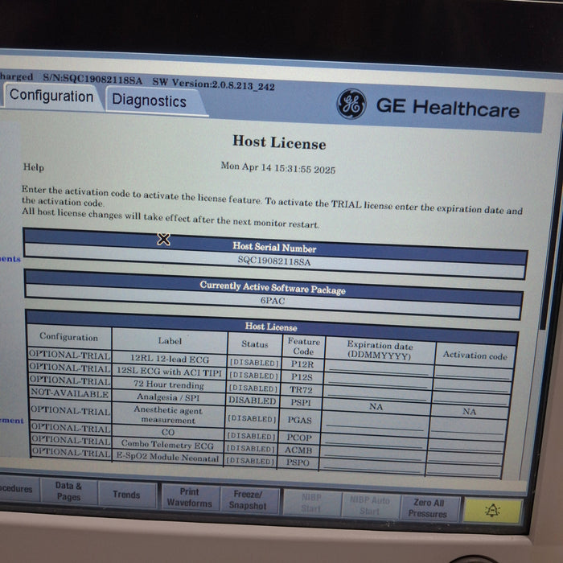
Task: Click the Label column header
Action: pos(170,341)
